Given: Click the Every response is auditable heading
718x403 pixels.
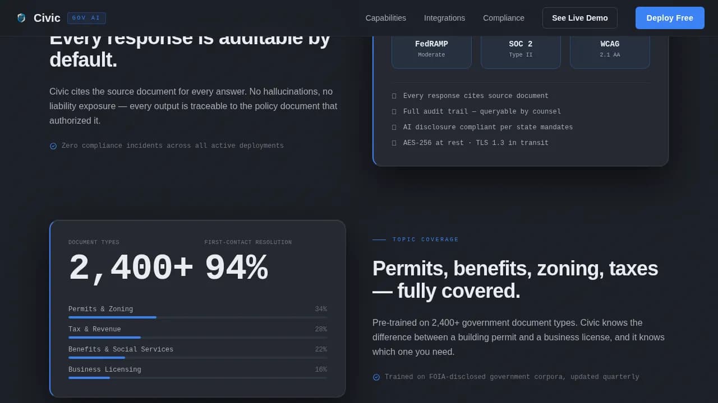Looking at the screenshot, I should (x=190, y=53).
